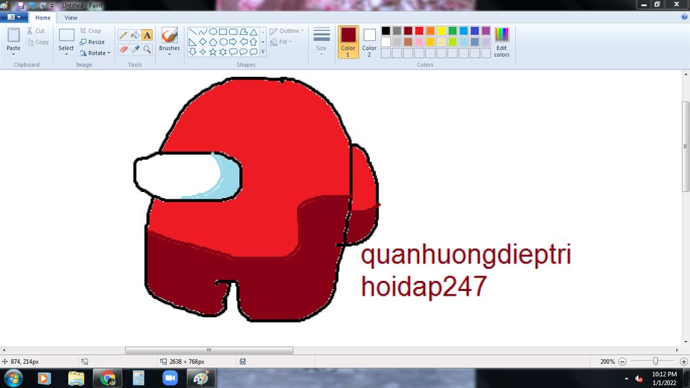This screenshot has height=388, width=690.
Task: Open the Paint application menu button
Action: click(x=14, y=17)
